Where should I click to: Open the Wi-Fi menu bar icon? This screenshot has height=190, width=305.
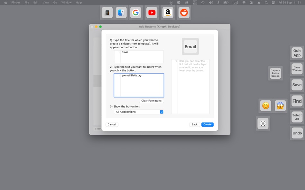pos(244,3)
